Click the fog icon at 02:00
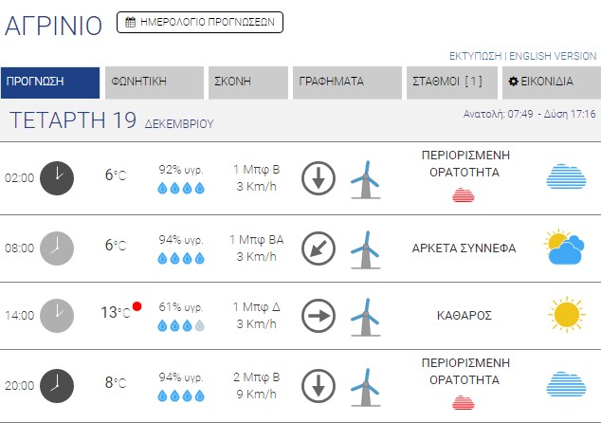 (565, 177)
